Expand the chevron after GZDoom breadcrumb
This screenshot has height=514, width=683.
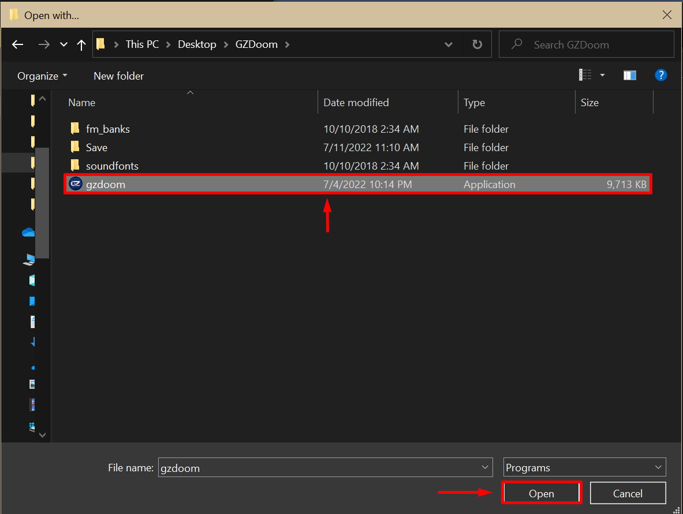287,44
